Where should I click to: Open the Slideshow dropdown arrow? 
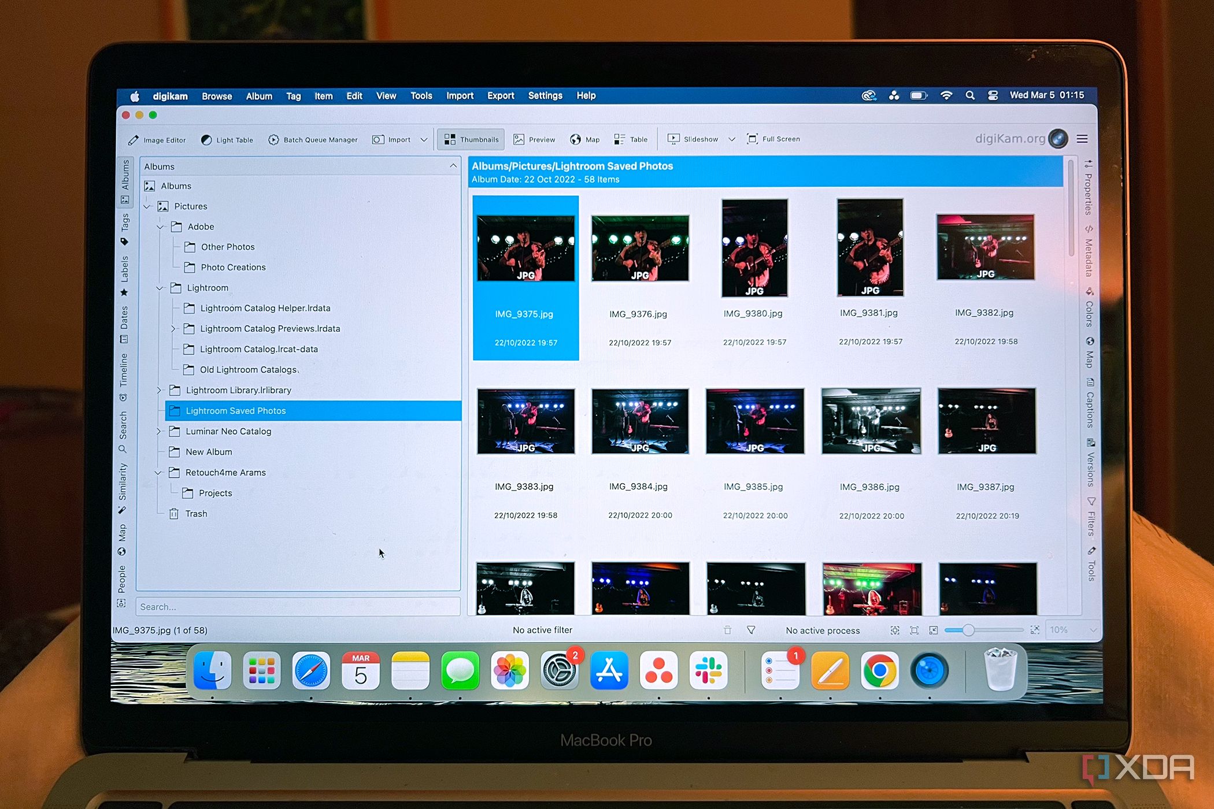(x=732, y=139)
